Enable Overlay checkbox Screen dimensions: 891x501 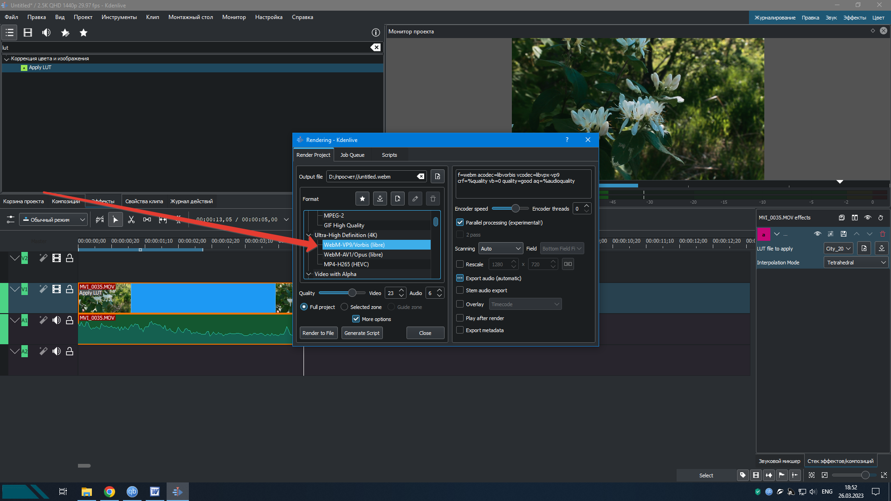(x=460, y=304)
